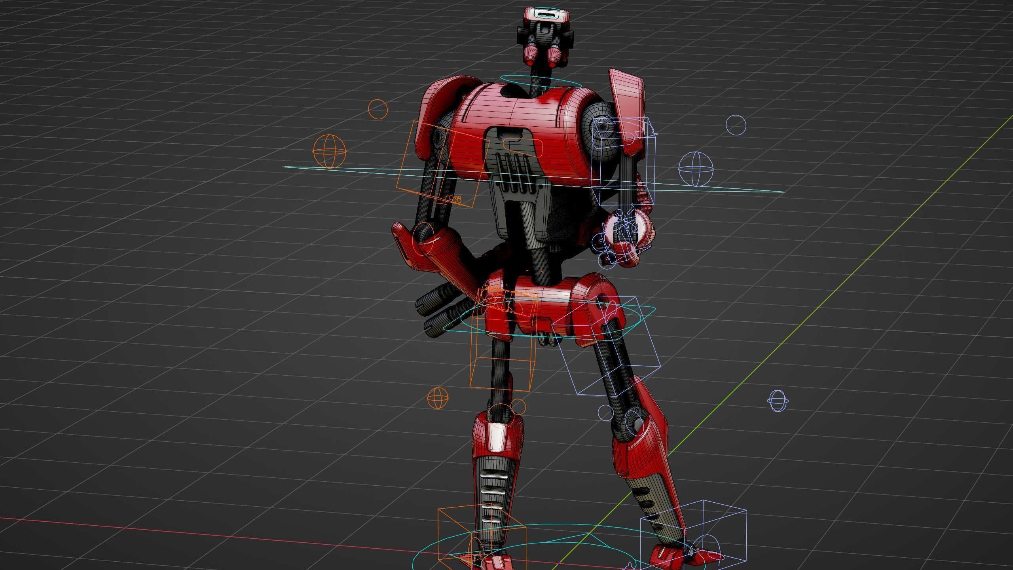The image size is (1013, 570).
Task: Select the blue circle control beside the right shoulder
Action: 736,125
